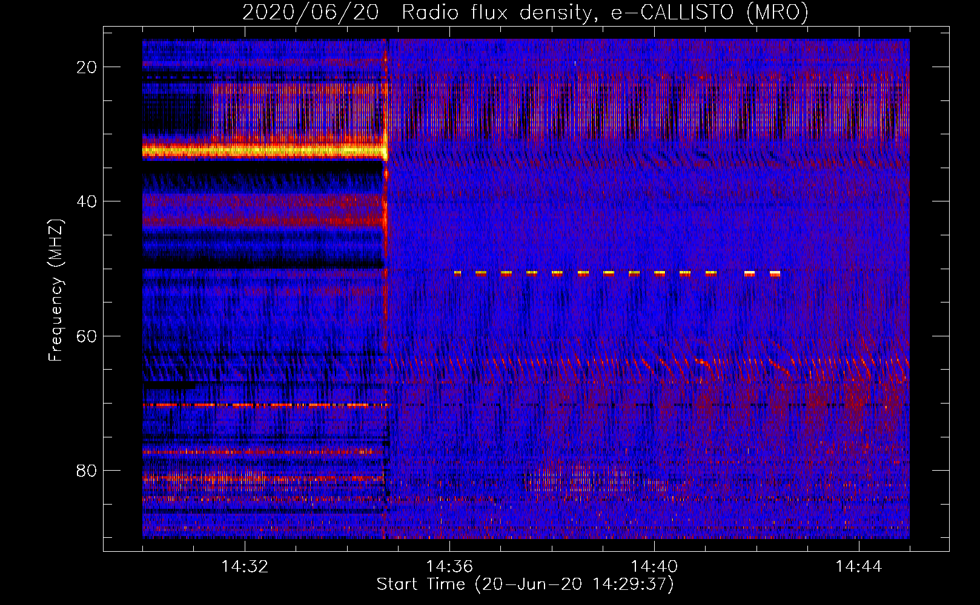Click the '14:36' time tick label

(449, 567)
